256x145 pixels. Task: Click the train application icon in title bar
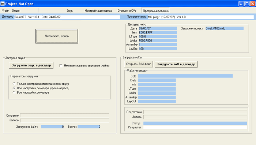tap(3, 4)
